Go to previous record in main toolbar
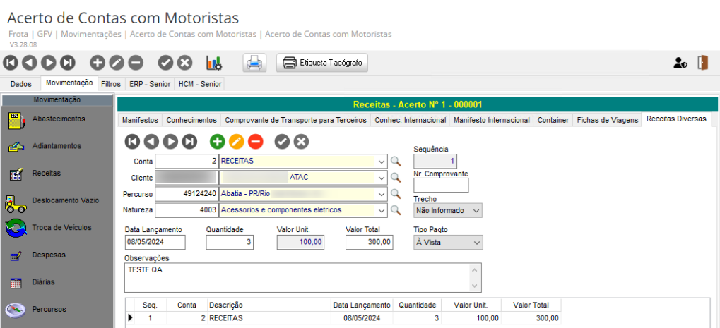720x328 pixels. click(x=30, y=63)
